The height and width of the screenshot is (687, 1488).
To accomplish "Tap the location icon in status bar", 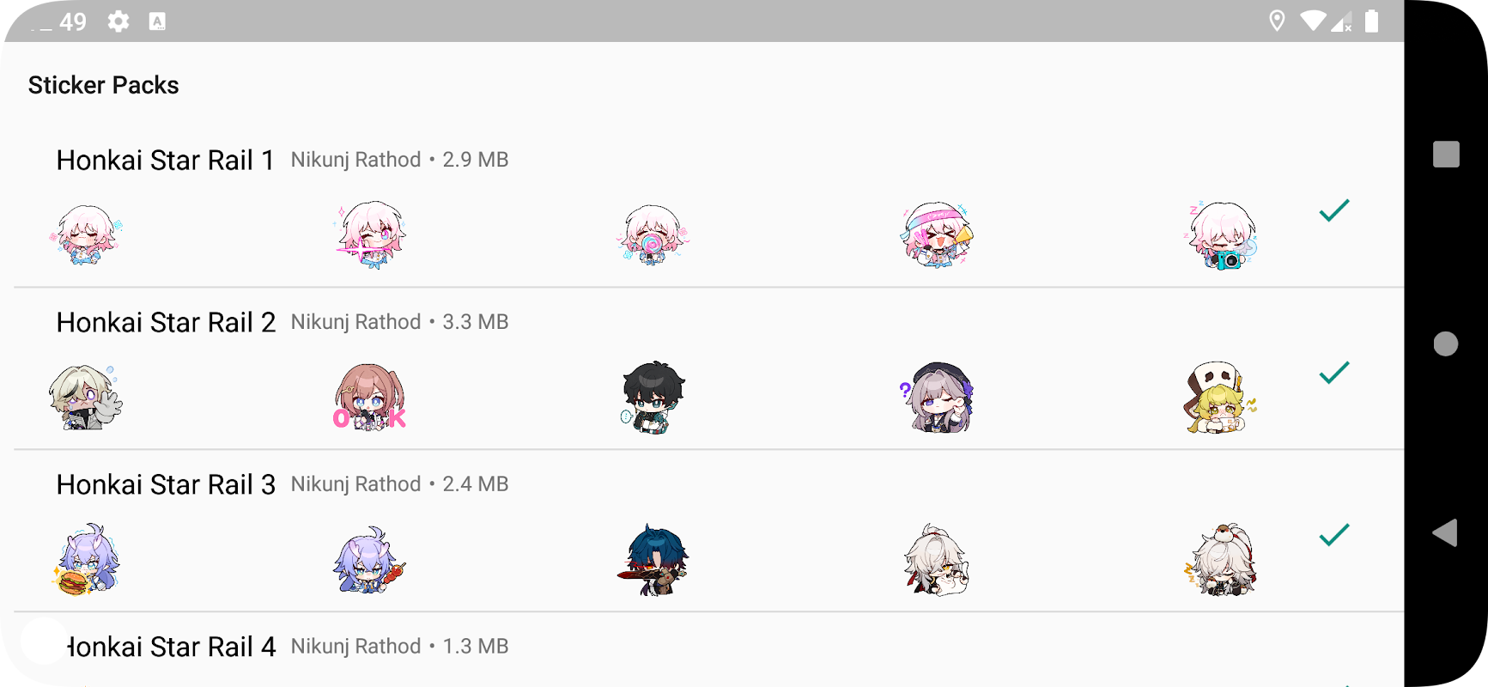I will click(1277, 21).
